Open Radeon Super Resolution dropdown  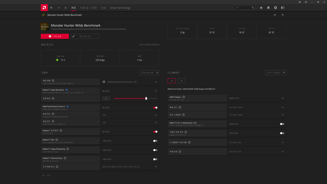pyautogui.click(x=130, y=91)
